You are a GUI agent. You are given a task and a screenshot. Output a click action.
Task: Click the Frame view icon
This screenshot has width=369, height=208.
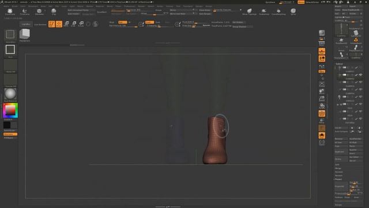322,84
